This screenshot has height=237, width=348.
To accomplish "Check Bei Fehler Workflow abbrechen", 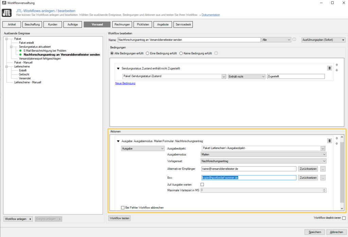I will 123,207.
